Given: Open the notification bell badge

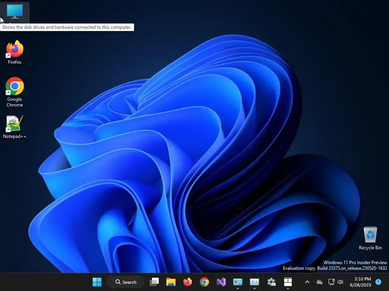Looking at the screenshot, I should pos(378,282).
